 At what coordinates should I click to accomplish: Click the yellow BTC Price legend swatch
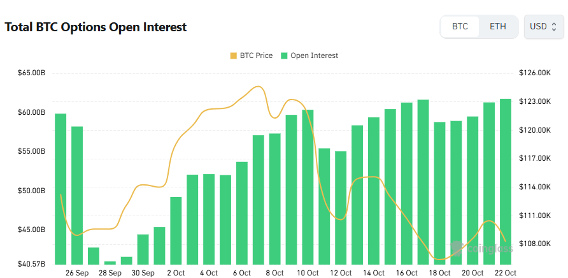[233, 55]
